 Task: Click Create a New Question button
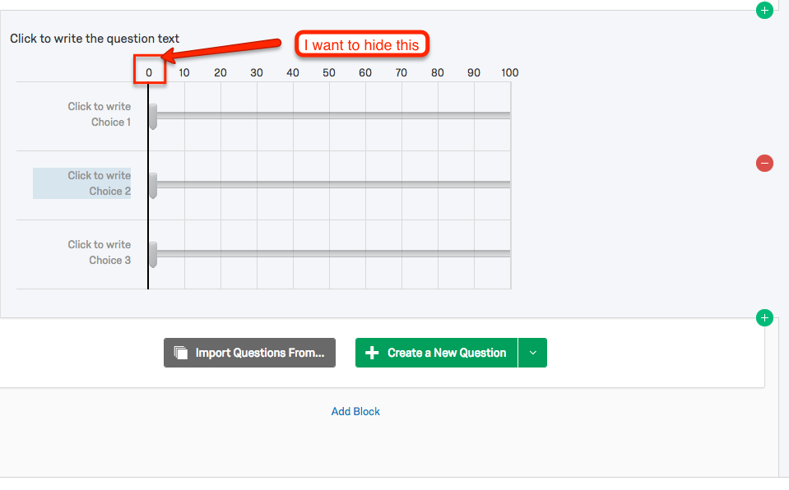436,353
